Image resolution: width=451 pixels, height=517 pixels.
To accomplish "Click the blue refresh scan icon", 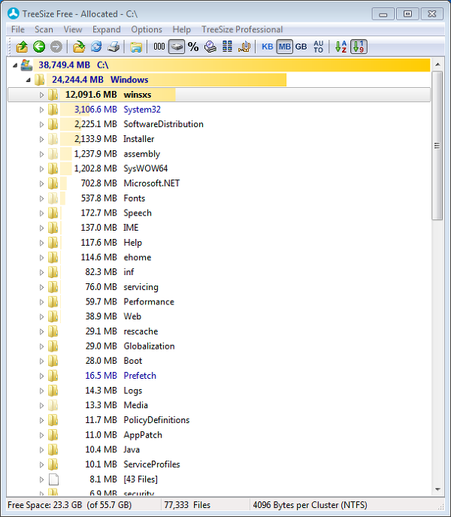I will tap(96, 47).
